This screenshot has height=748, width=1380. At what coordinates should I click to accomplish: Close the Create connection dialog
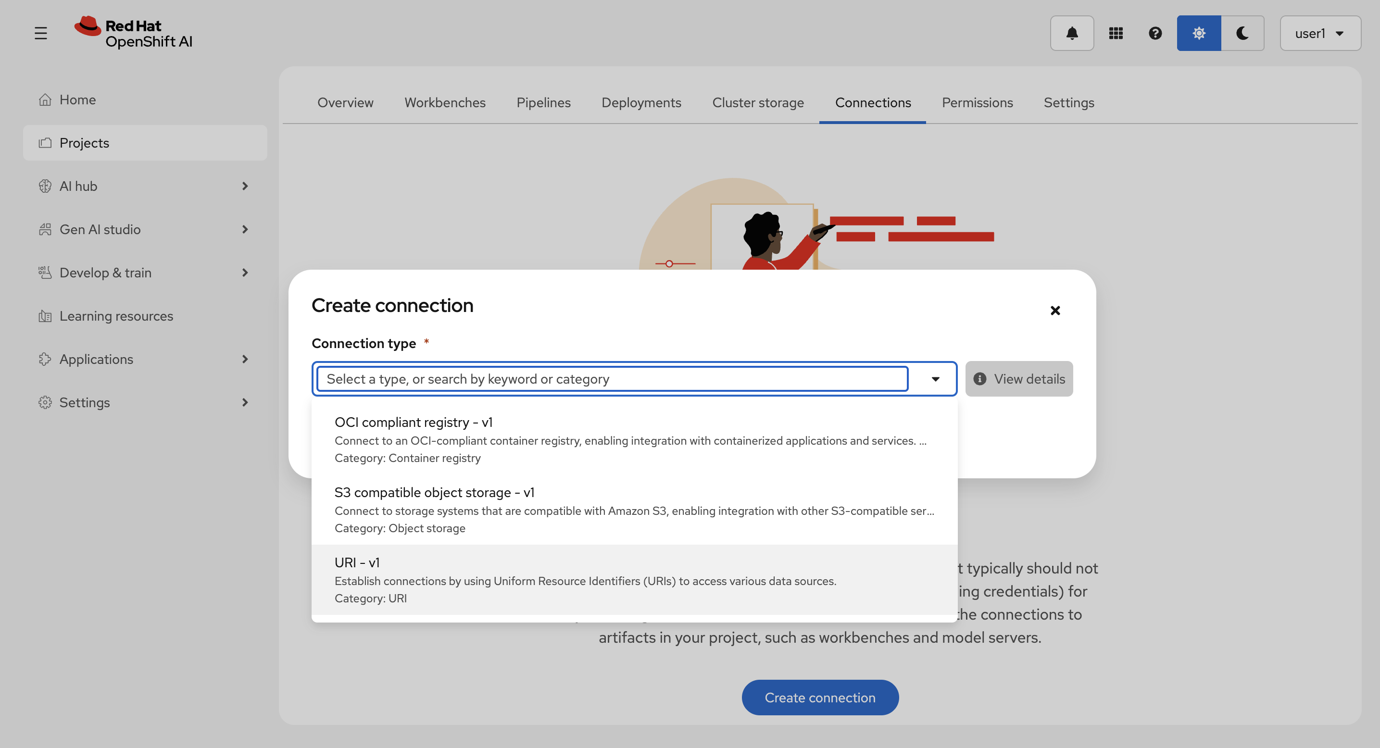[x=1055, y=311]
